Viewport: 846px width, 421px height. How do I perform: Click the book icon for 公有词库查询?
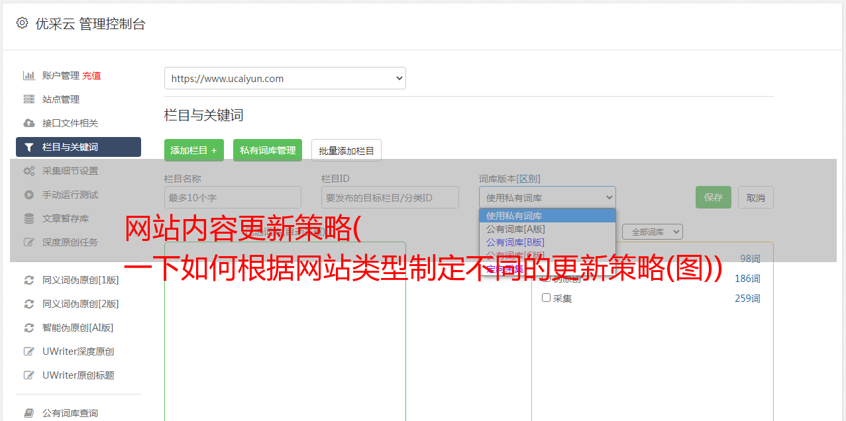pyautogui.click(x=29, y=413)
